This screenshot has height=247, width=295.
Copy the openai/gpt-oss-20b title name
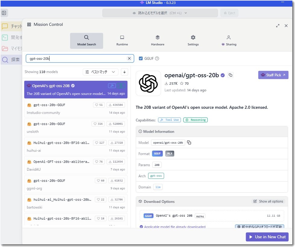231,75
